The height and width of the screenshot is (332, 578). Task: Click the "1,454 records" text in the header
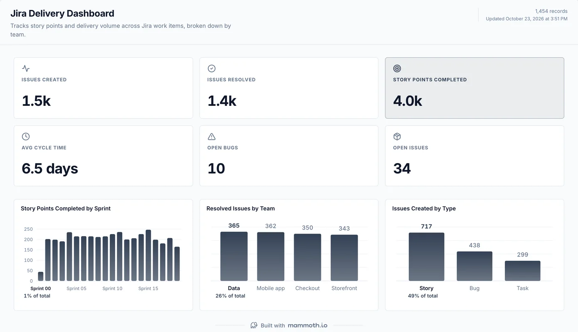coord(551,11)
